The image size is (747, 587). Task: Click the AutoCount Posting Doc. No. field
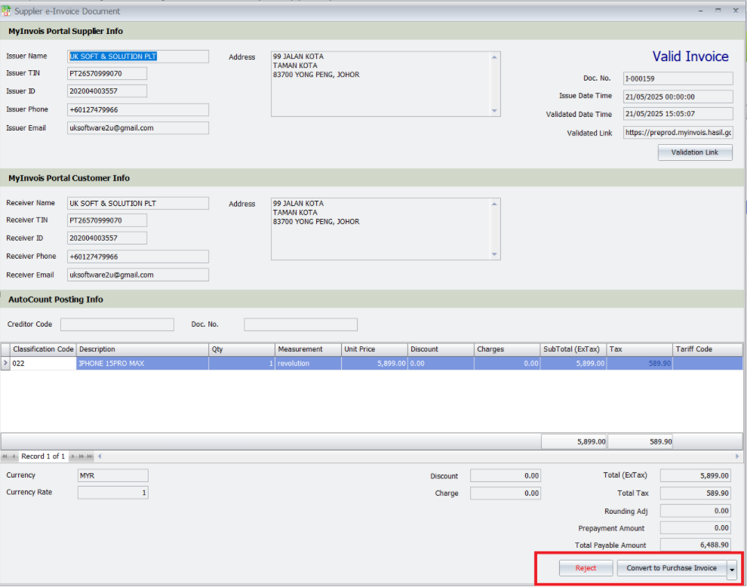(x=300, y=324)
